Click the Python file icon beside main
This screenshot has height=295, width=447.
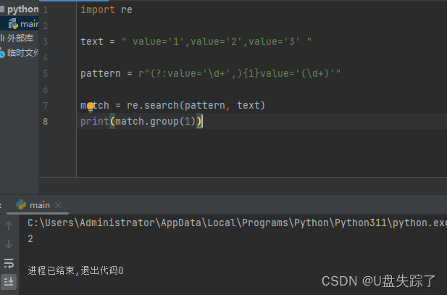pyautogui.click(x=13, y=24)
